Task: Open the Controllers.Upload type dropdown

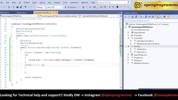Action: tap(59, 16)
